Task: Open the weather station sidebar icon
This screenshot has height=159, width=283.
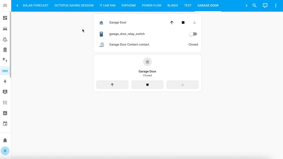Action: pos(5,39)
